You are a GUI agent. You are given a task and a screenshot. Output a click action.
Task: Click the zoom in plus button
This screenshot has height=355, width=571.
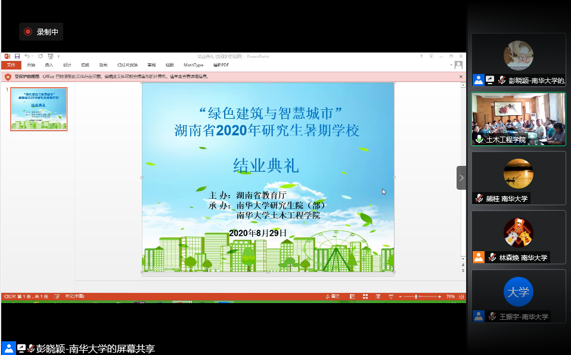pos(440,297)
